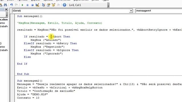Stop execution with the Reset square icon
The width and height of the screenshot is (182, 102).
(32, 5)
